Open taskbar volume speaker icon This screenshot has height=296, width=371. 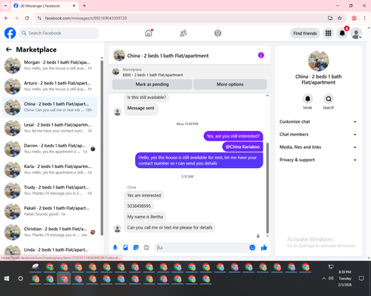tap(331, 278)
